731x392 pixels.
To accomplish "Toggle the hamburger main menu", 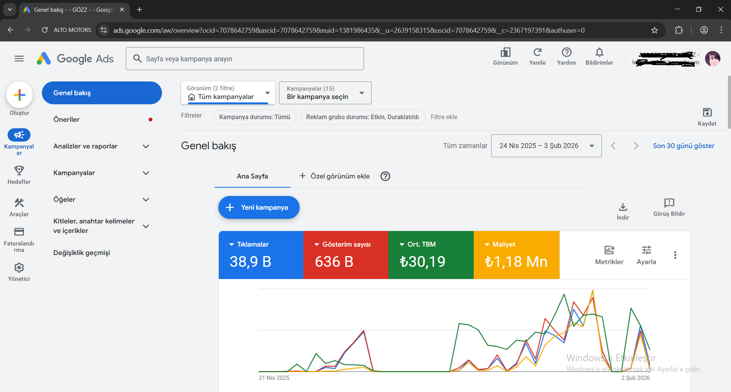I will tap(19, 59).
